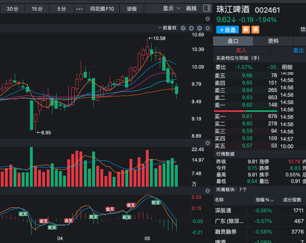Select 买五 price 9.57
306x243 pixels.
pyautogui.click(x=247, y=146)
